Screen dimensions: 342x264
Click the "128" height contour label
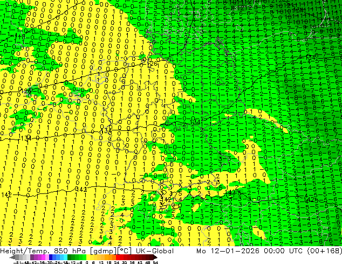tap(28, 91)
